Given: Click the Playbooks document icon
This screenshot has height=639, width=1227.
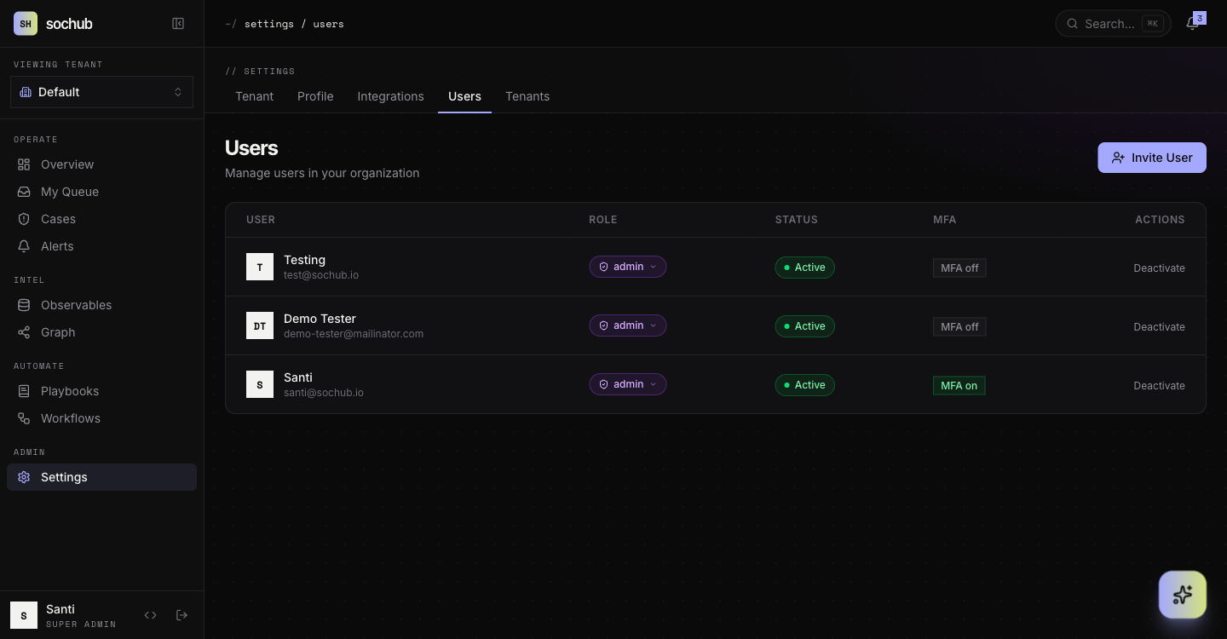Looking at the screenshot, I should tap(24, 391).
